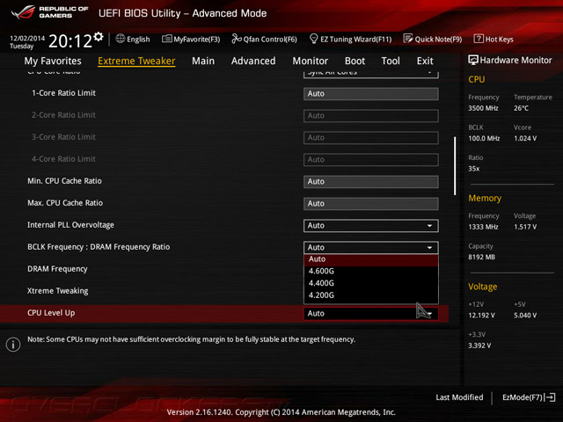Click the 2-Core Ratio Limit field
The width and height of the screenshot is (563, 422).
[371, 115]
